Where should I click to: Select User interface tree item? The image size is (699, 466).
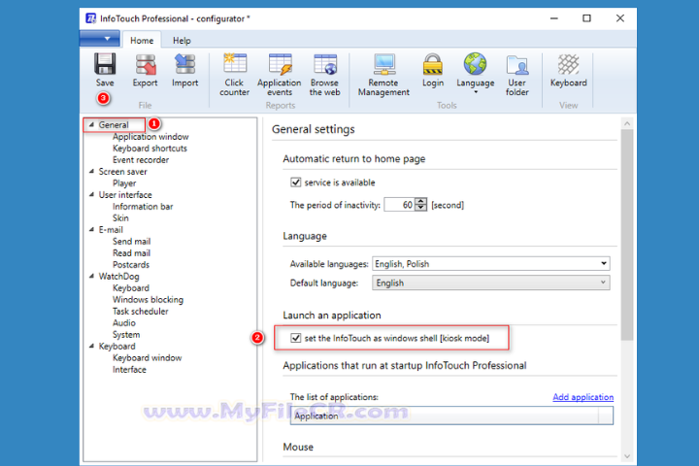(x=125, y=194)
